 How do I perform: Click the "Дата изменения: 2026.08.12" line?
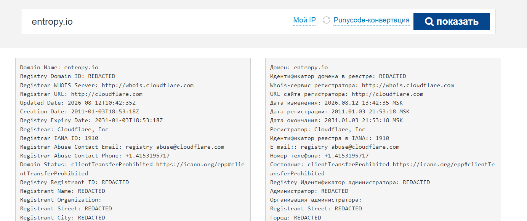pyautogui.click(x=336, y=103)
